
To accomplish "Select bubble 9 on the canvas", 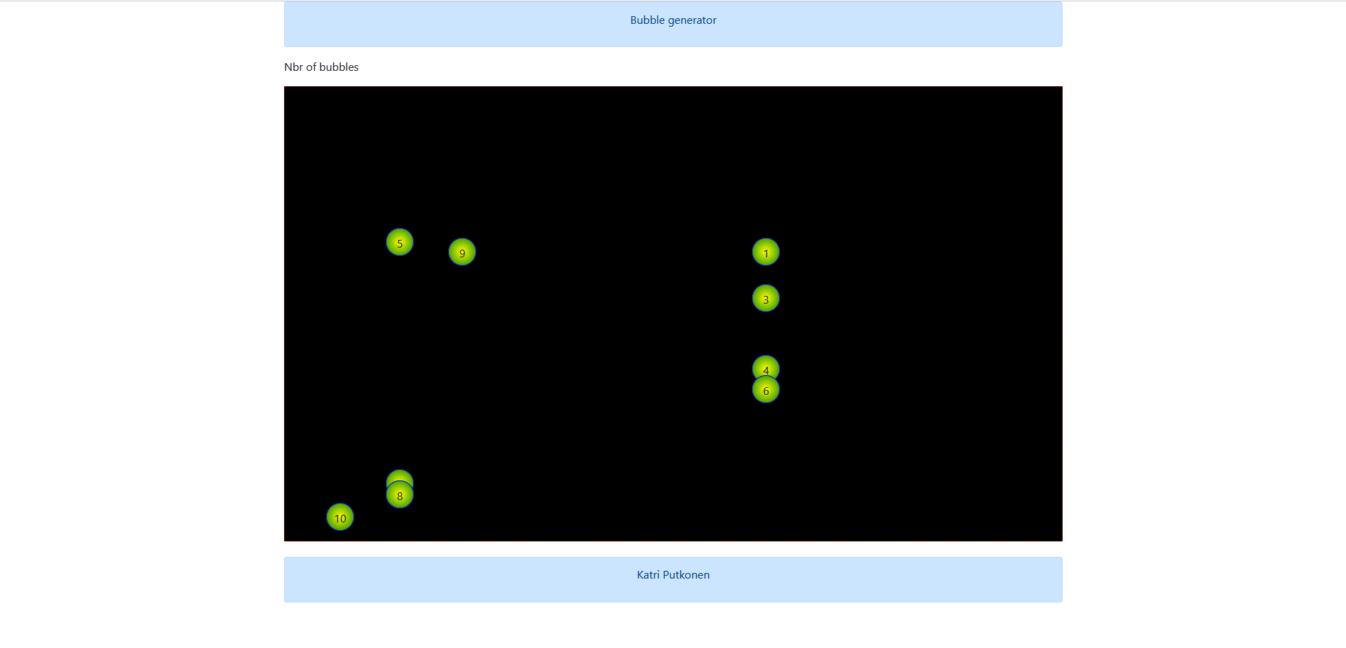I will (462, 252).
